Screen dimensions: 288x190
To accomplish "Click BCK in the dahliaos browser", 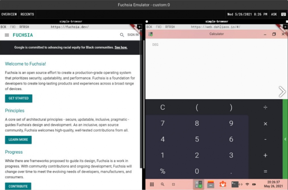I will [x=149, y=27].
